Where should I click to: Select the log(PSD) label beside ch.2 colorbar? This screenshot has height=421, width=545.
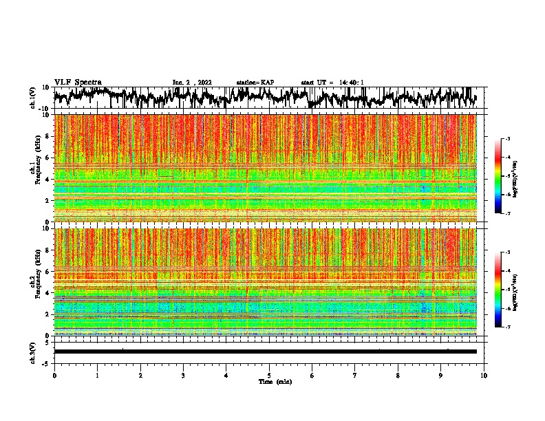point(515,292)
